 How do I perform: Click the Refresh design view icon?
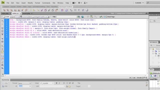pyautogui.click(x=88, y=17)
